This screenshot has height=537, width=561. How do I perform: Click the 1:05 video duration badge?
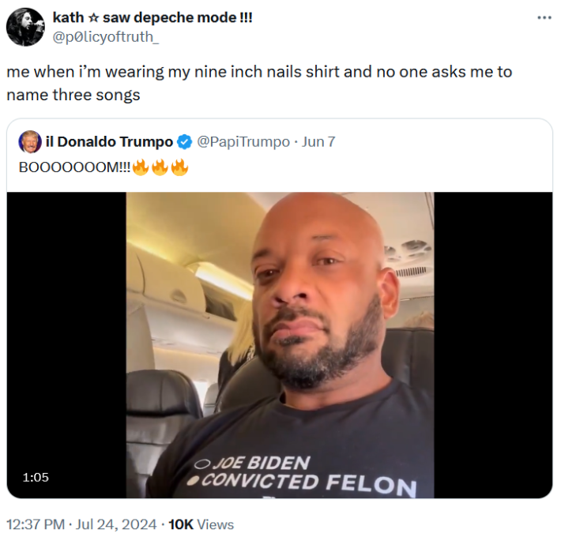coord(36,477)
